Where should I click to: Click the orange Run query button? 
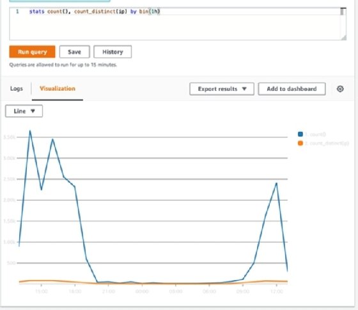pyautogui.click(x=32, y=52)
